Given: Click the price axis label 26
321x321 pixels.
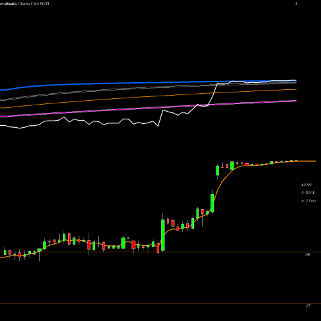Looking at the screenshot, I should tap(308, 255).
